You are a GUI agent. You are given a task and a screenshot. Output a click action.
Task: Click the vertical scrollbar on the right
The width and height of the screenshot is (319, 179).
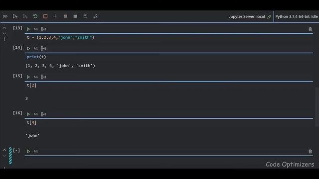(317, 107)
